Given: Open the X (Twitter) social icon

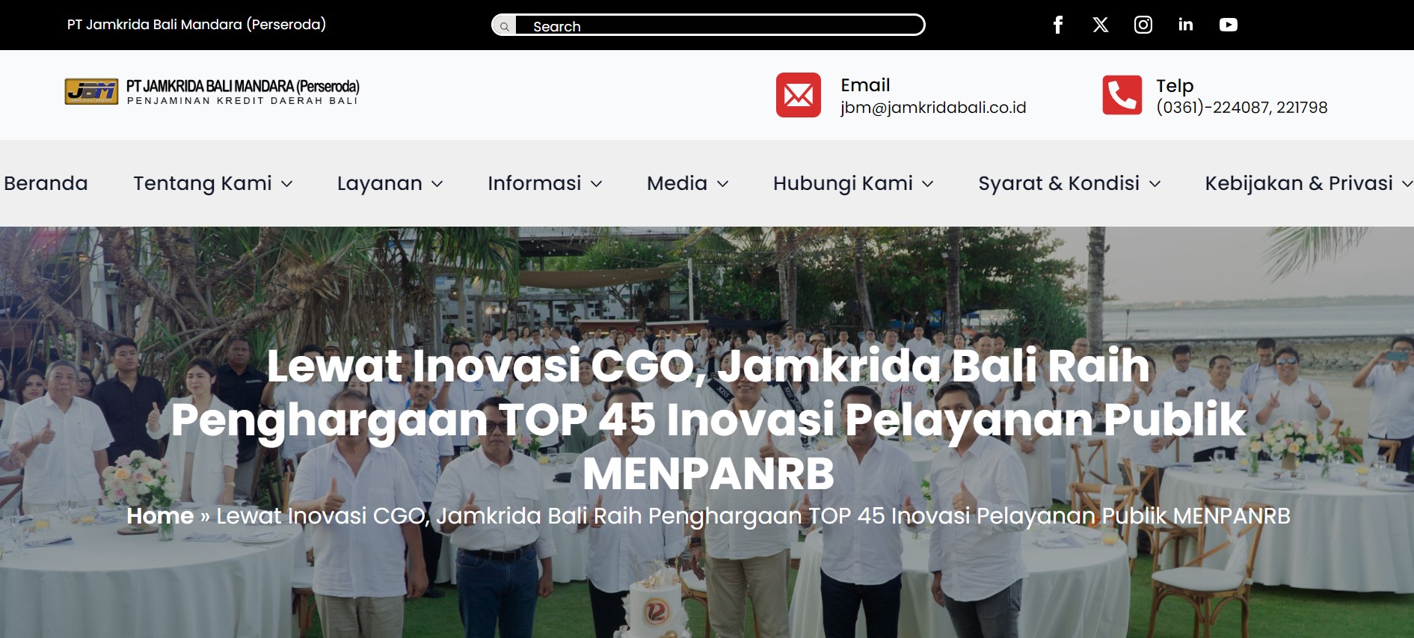Looking at the screenshot, I should coord(1101,25).
